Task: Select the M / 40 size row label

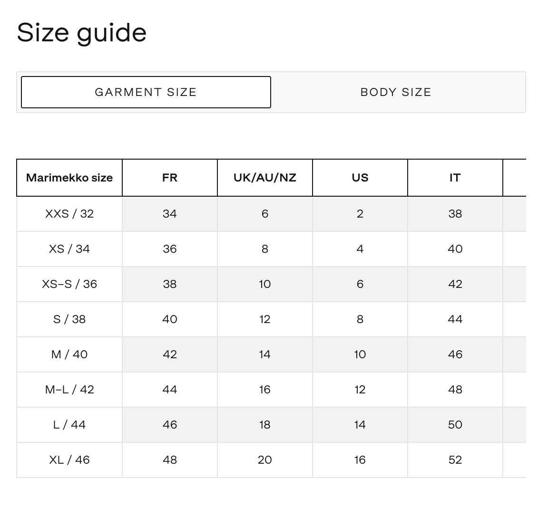Action: pos(69,354)
